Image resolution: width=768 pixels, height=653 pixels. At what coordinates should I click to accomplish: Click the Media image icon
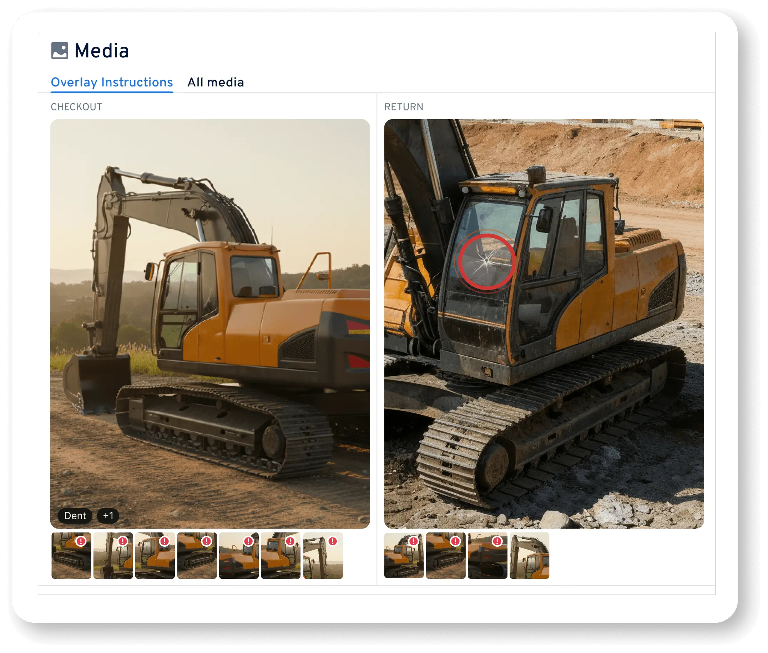pyautogui.click(x=59, y=51)
